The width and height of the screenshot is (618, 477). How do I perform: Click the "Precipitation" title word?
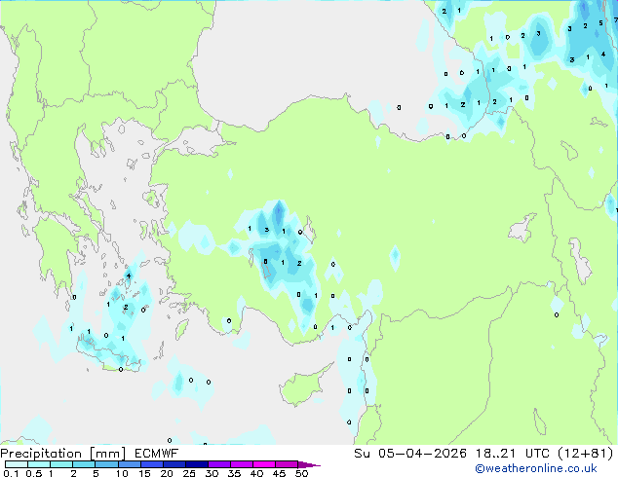41,454
